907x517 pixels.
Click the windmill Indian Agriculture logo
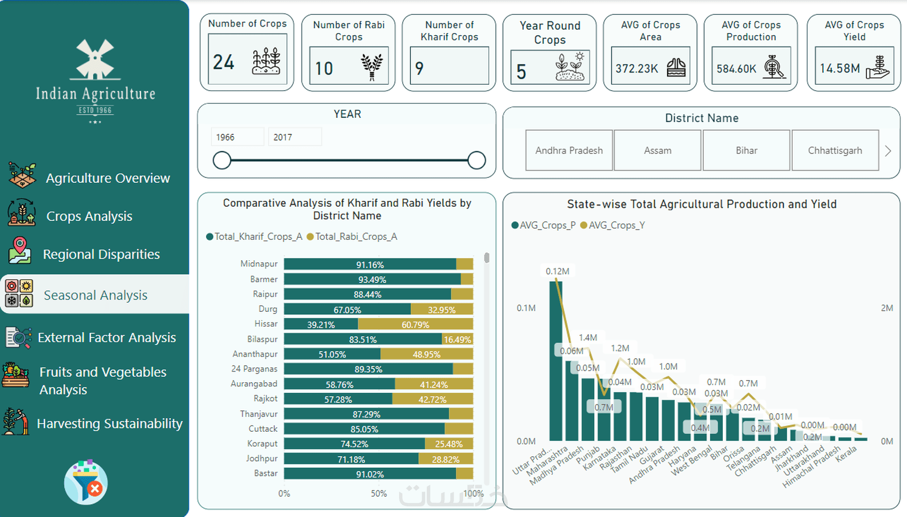click(95, 59)
